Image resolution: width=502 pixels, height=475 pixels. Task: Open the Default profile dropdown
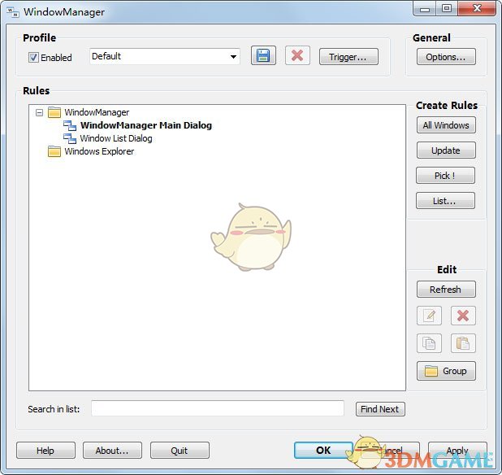click(165, 56)
